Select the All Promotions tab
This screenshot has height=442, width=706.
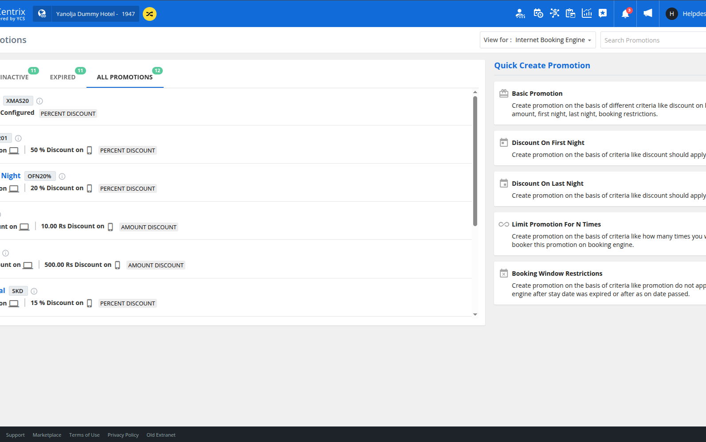click(x=125, y=77)
